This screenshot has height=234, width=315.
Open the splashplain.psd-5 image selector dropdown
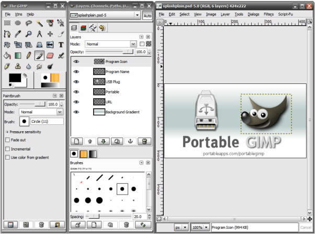[105, 15]
